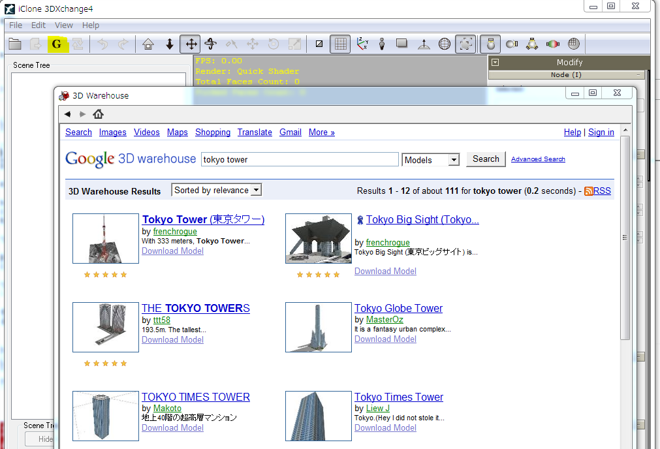Click the grayed export file icon

[36, 44]
